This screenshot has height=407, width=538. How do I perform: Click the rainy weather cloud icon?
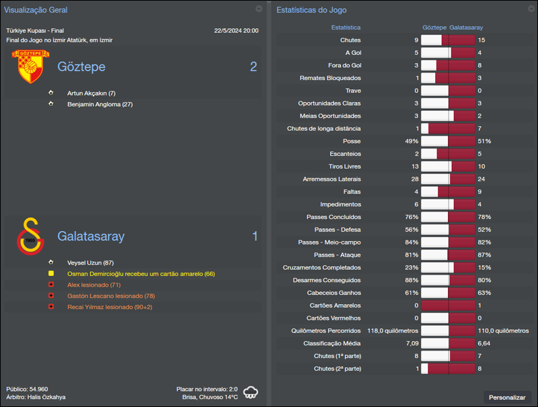(252, 392)
